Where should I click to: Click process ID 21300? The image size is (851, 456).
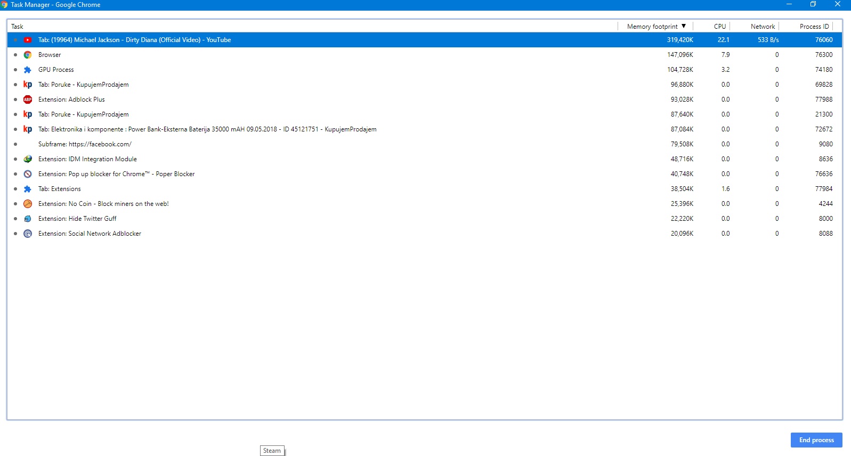pos(824,114)
